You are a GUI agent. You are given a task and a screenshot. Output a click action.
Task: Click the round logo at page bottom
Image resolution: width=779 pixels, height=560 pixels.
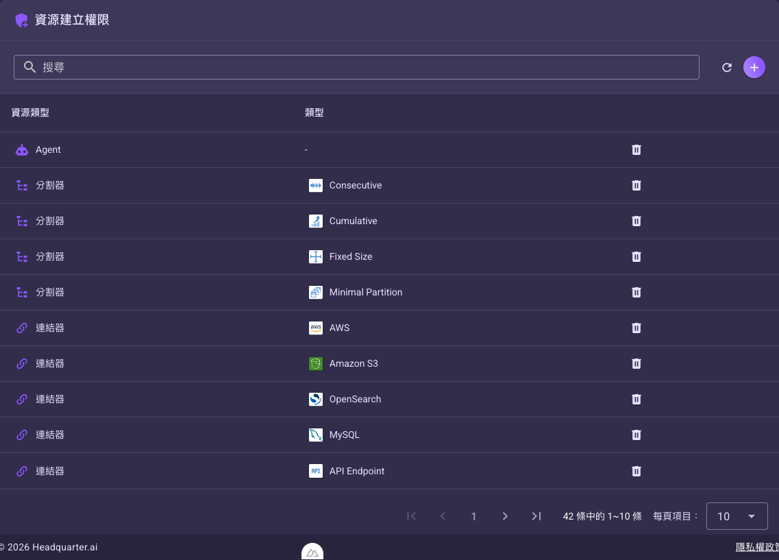click(312, 551)
